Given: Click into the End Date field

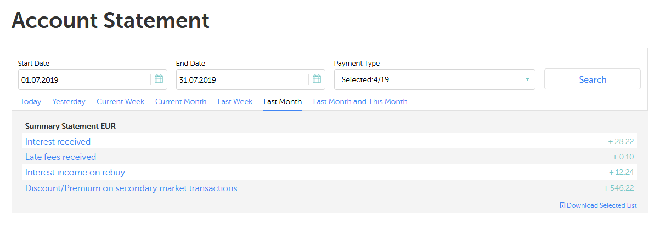Looking at the screenshot, I should pos(241,79).
